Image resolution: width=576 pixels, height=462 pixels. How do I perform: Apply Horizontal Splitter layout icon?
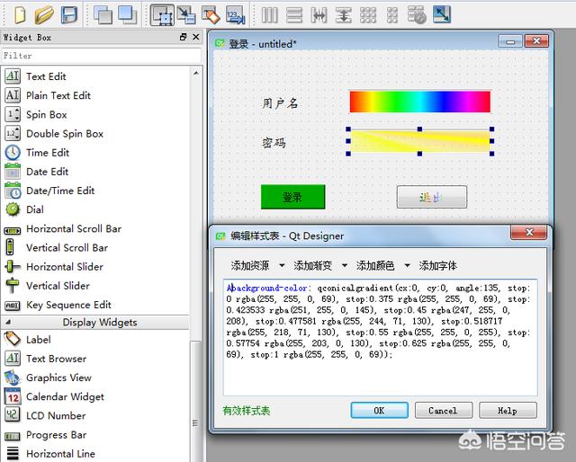point(319,15)
